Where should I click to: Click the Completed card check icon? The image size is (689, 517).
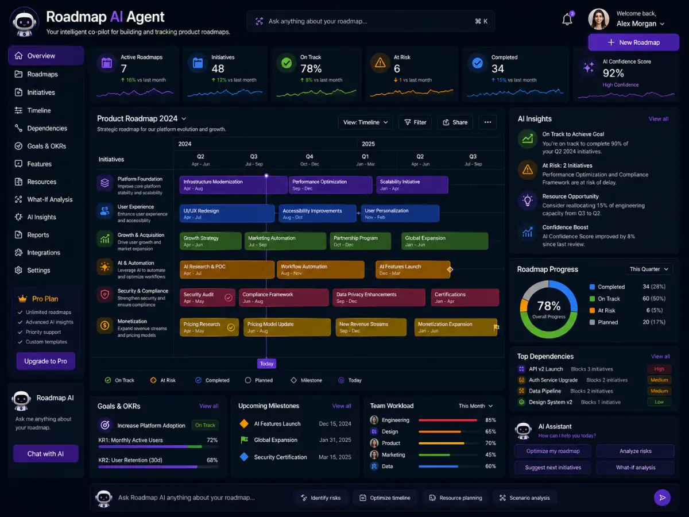pyautogui.click(x=477, y=63)
